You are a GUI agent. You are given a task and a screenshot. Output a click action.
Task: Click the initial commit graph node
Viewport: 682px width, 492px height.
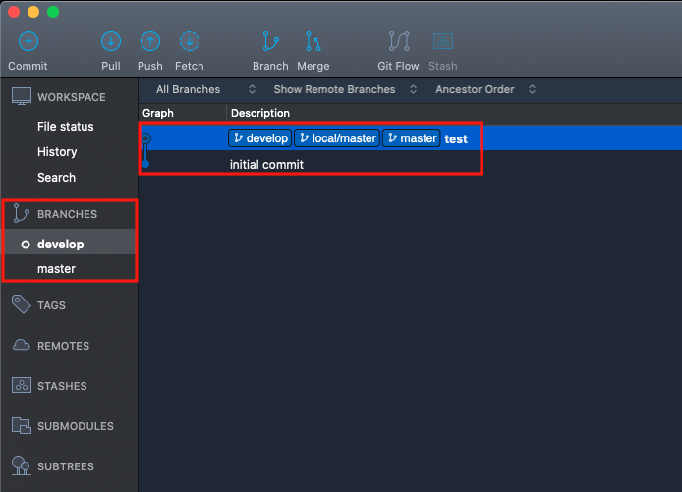(x=145, y=164)
